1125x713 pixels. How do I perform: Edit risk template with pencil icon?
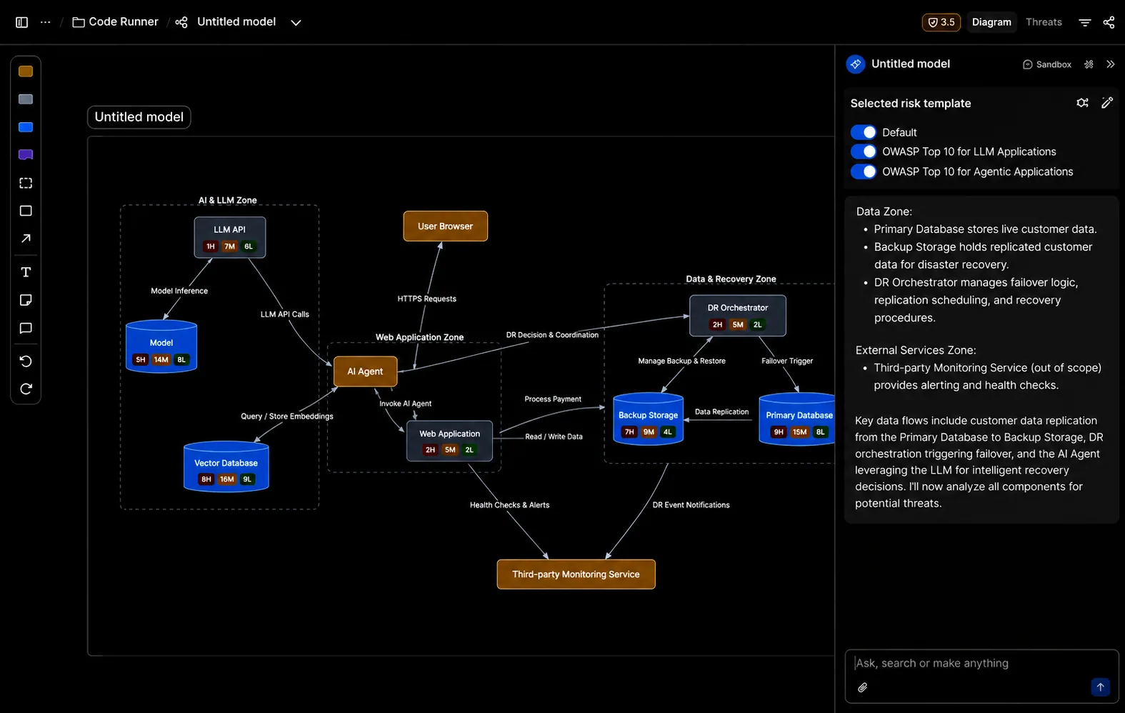point(1107,103)
